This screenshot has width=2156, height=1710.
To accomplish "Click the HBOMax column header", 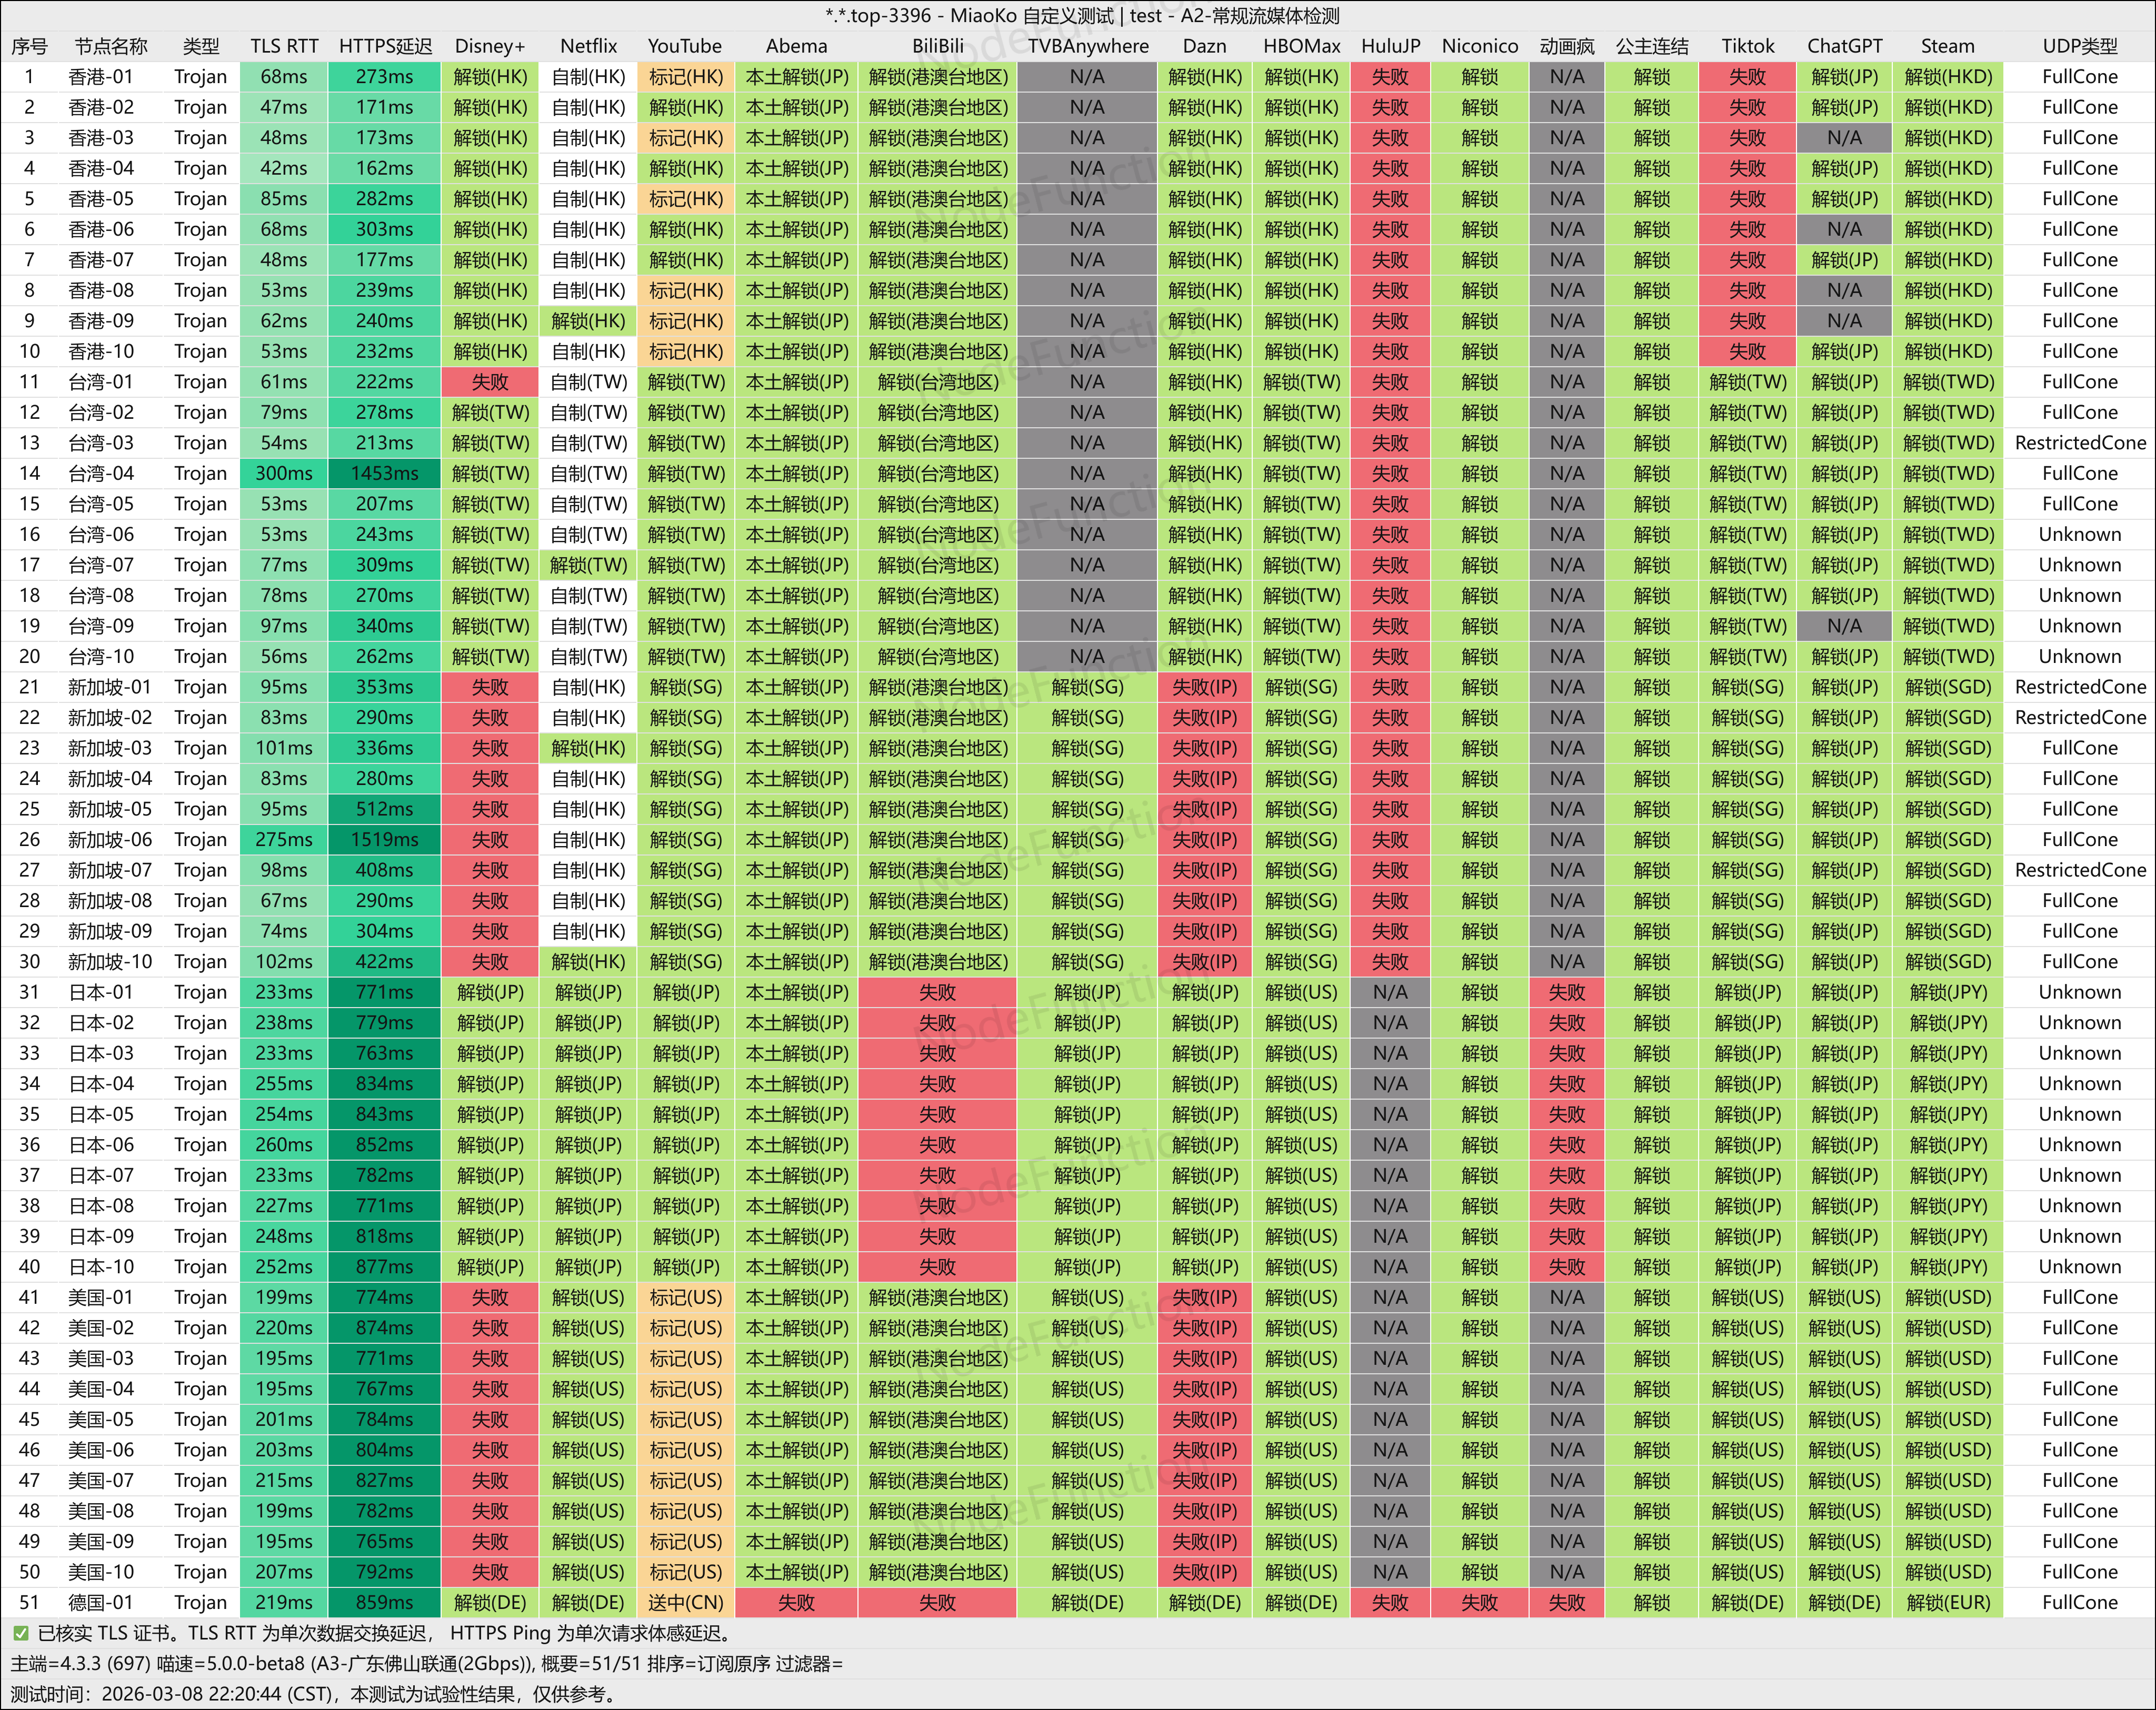I will click(x=1301, y=46).
